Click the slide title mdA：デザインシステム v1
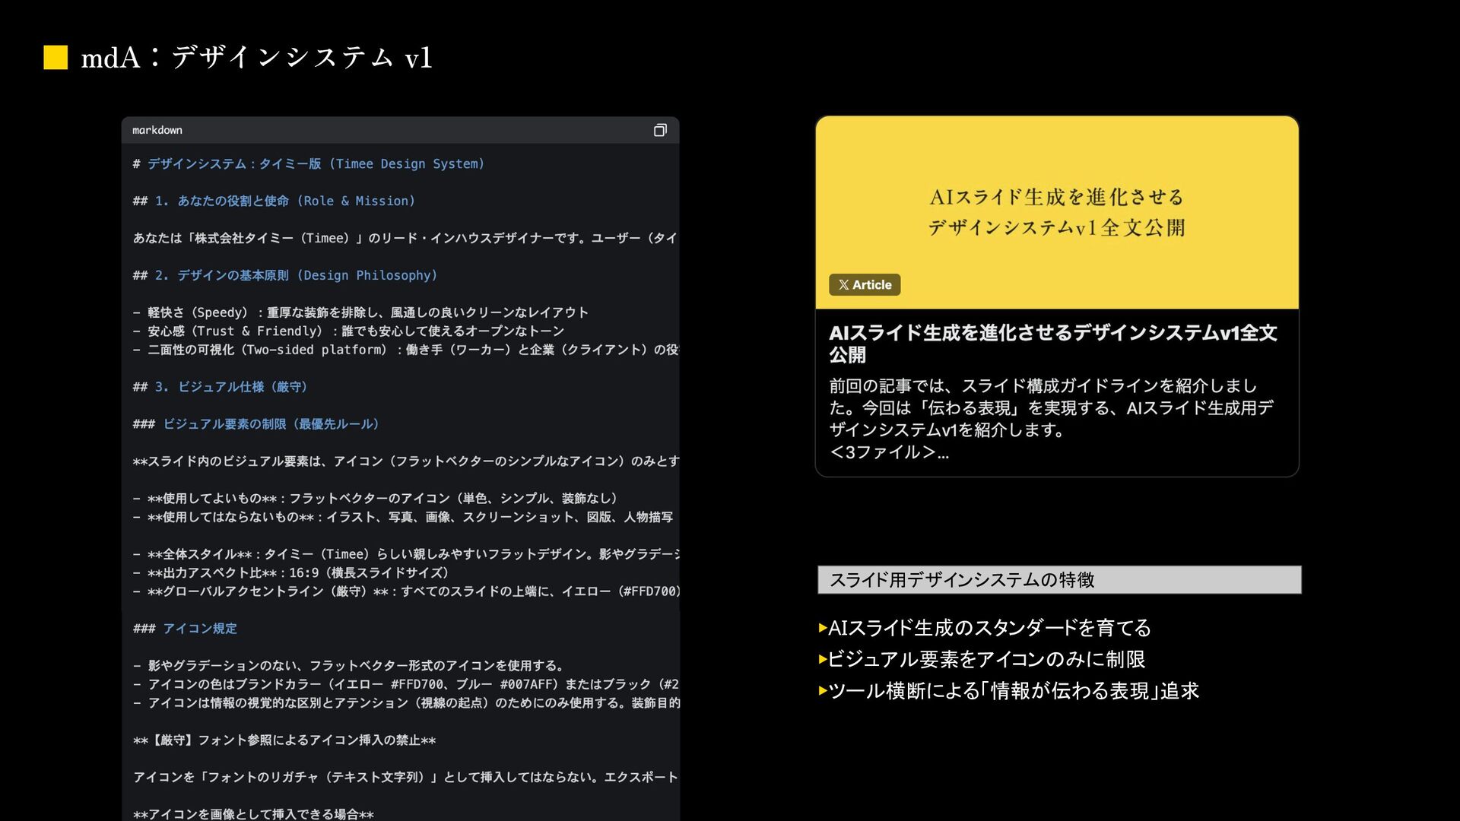1460x821 pixels. point(256,58)
